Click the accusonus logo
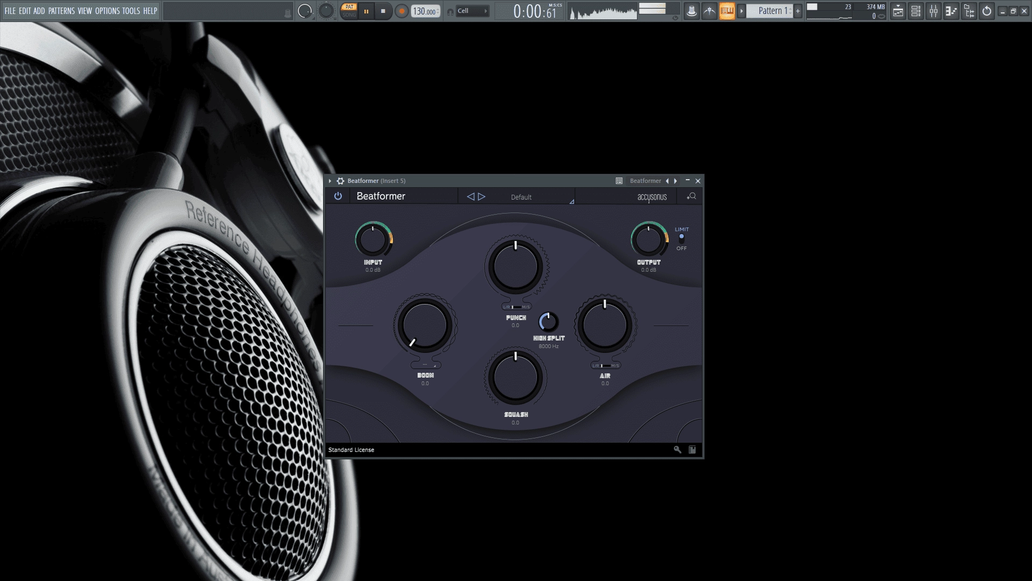The image size is (1032, 581). click(652, 197)
